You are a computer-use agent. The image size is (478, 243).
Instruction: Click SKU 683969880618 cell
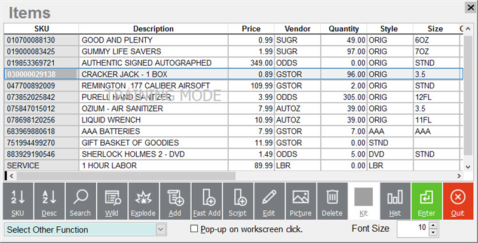click(x=41, y=131)
